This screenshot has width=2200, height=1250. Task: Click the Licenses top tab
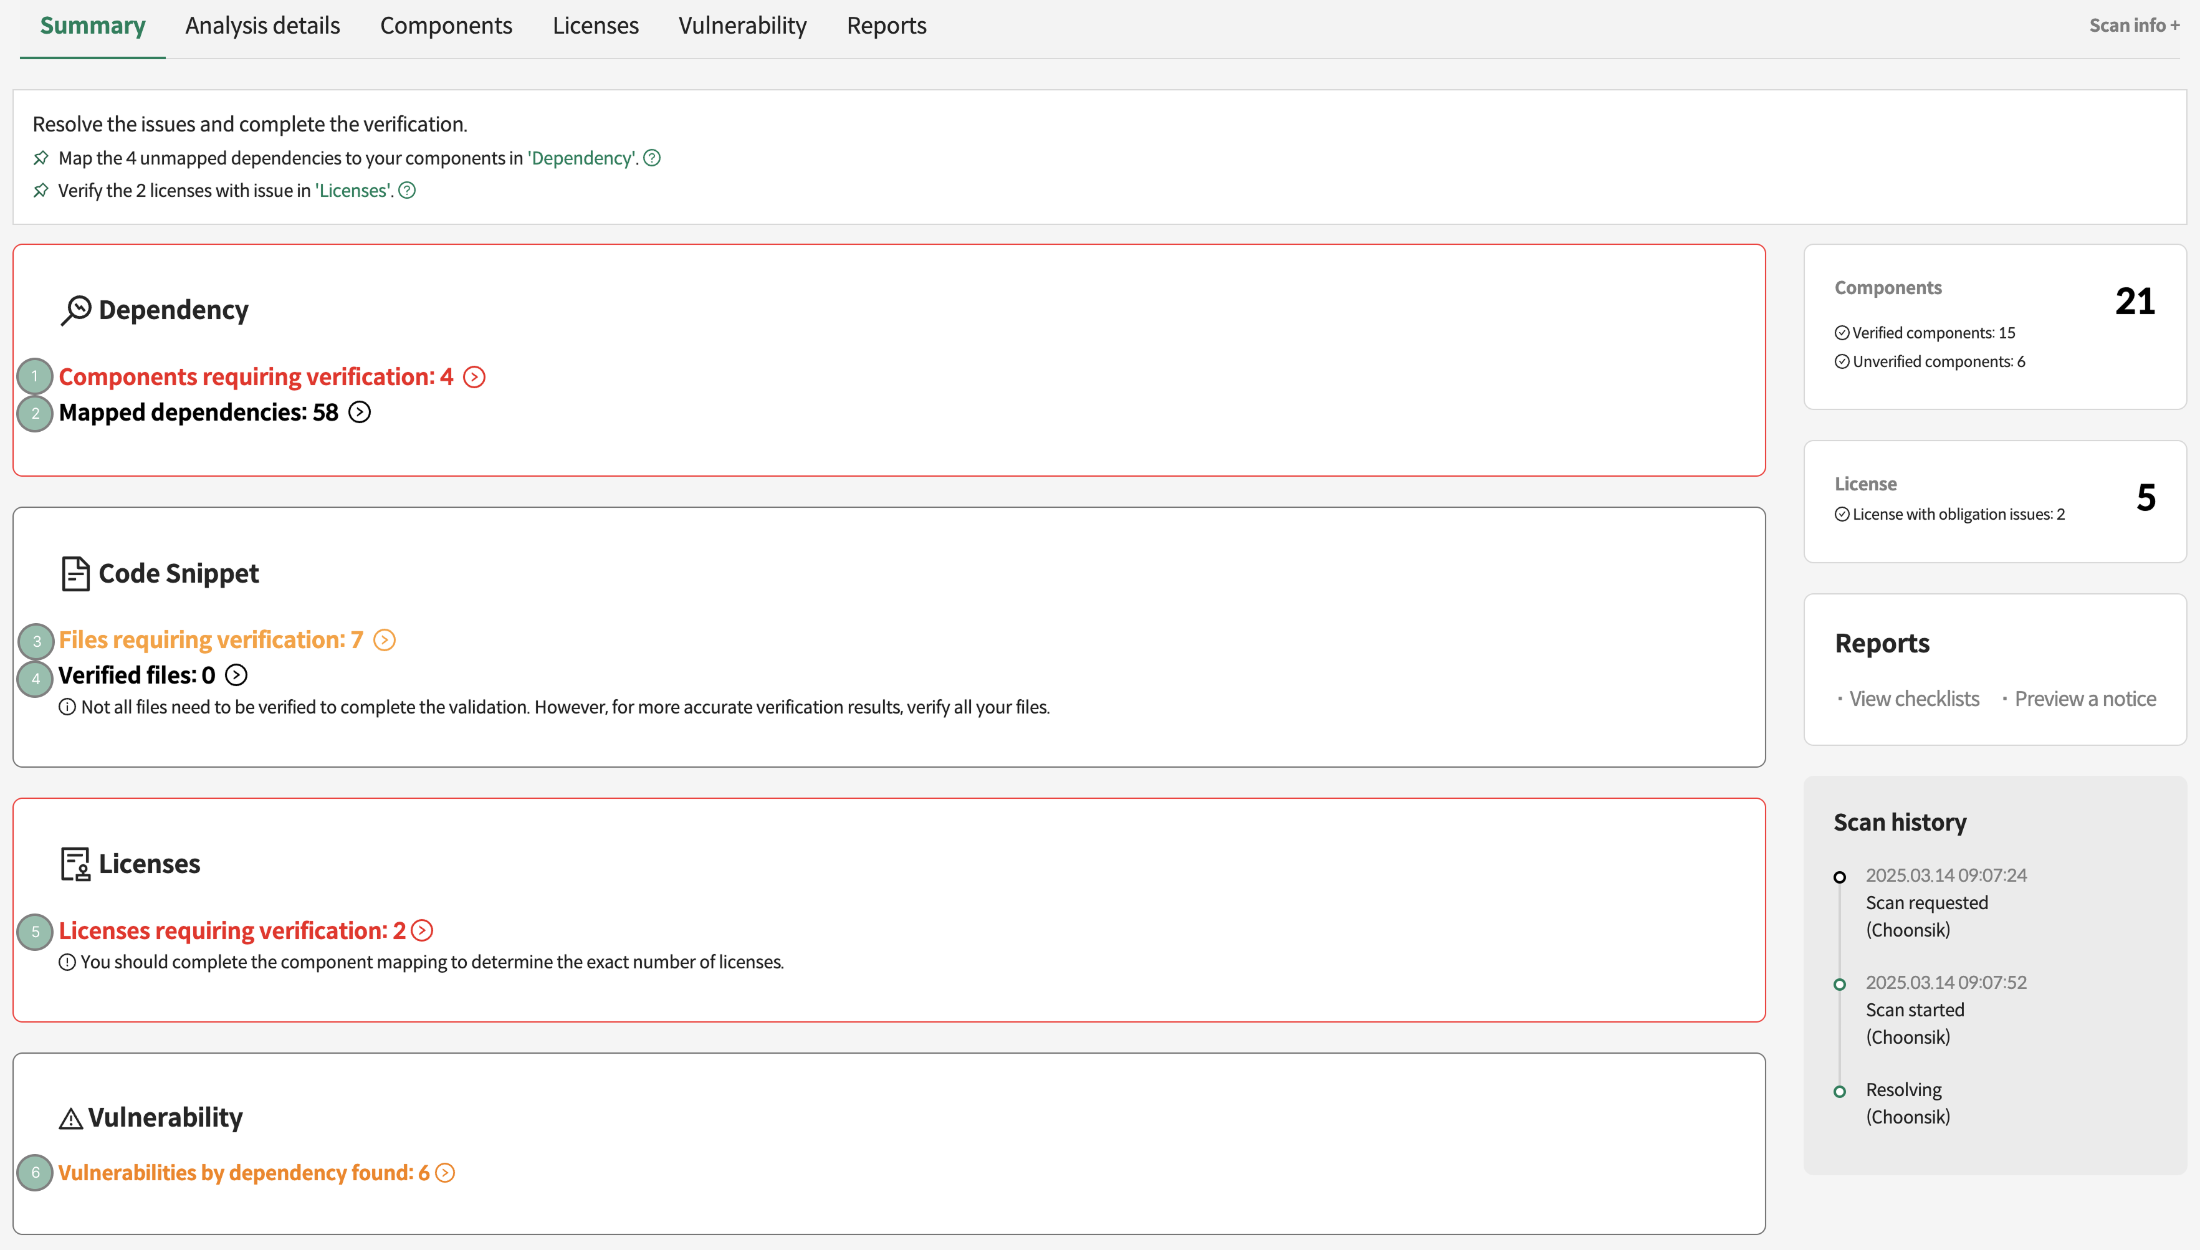[595, 26]
